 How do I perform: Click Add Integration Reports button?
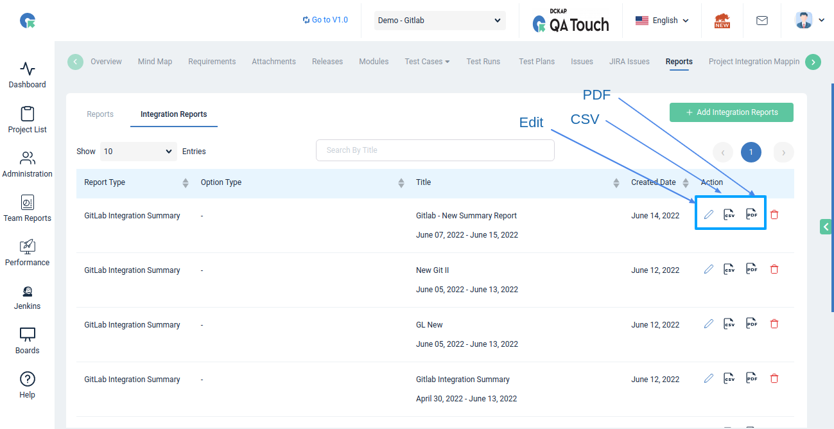tap(731, 112)
